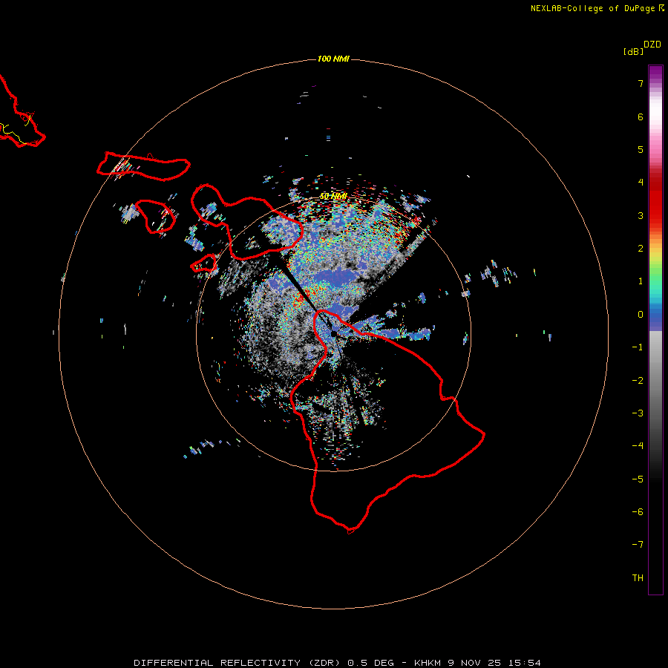
Task: Click the -1 value on the colorbar scale
Action: coord(638,347)
